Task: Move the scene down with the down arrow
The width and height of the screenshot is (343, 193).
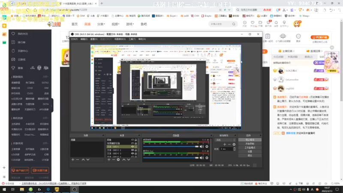Action: [x=88, y=160]
